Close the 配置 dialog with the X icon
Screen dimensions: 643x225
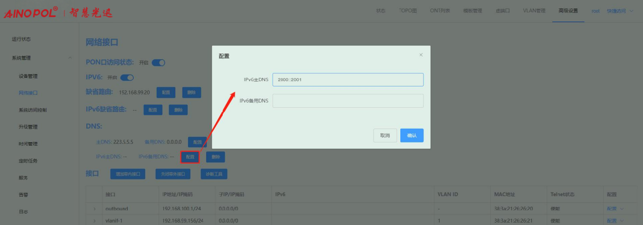tap(421, 55)
